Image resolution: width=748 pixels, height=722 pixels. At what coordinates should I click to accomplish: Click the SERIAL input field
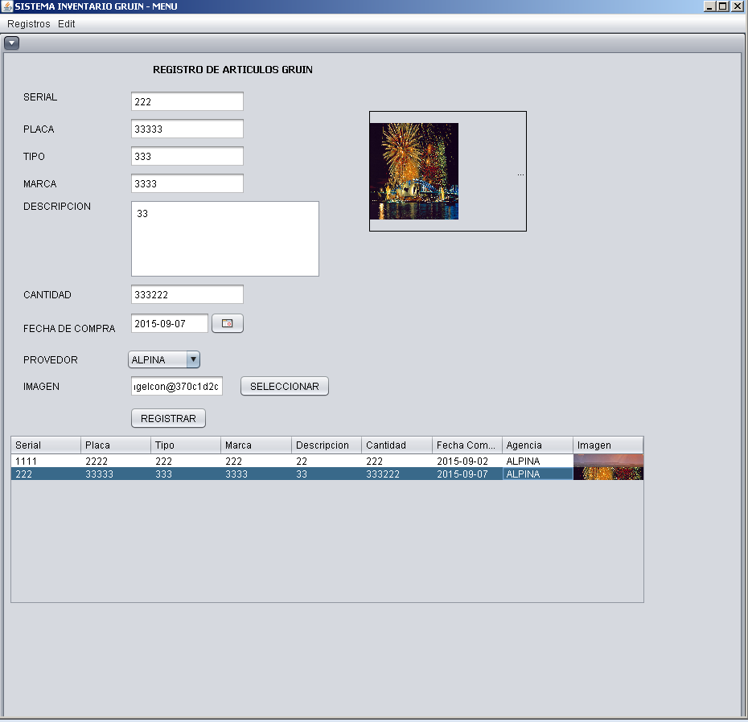(187, 101)
